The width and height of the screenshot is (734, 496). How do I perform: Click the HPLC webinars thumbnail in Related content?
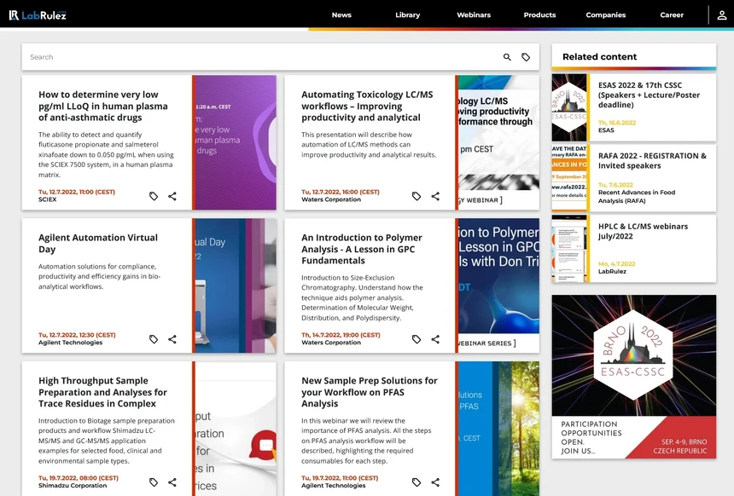(x=568, y=249)
